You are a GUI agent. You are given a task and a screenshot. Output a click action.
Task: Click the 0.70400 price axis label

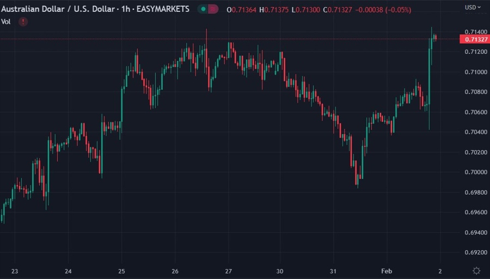(476, 132)
